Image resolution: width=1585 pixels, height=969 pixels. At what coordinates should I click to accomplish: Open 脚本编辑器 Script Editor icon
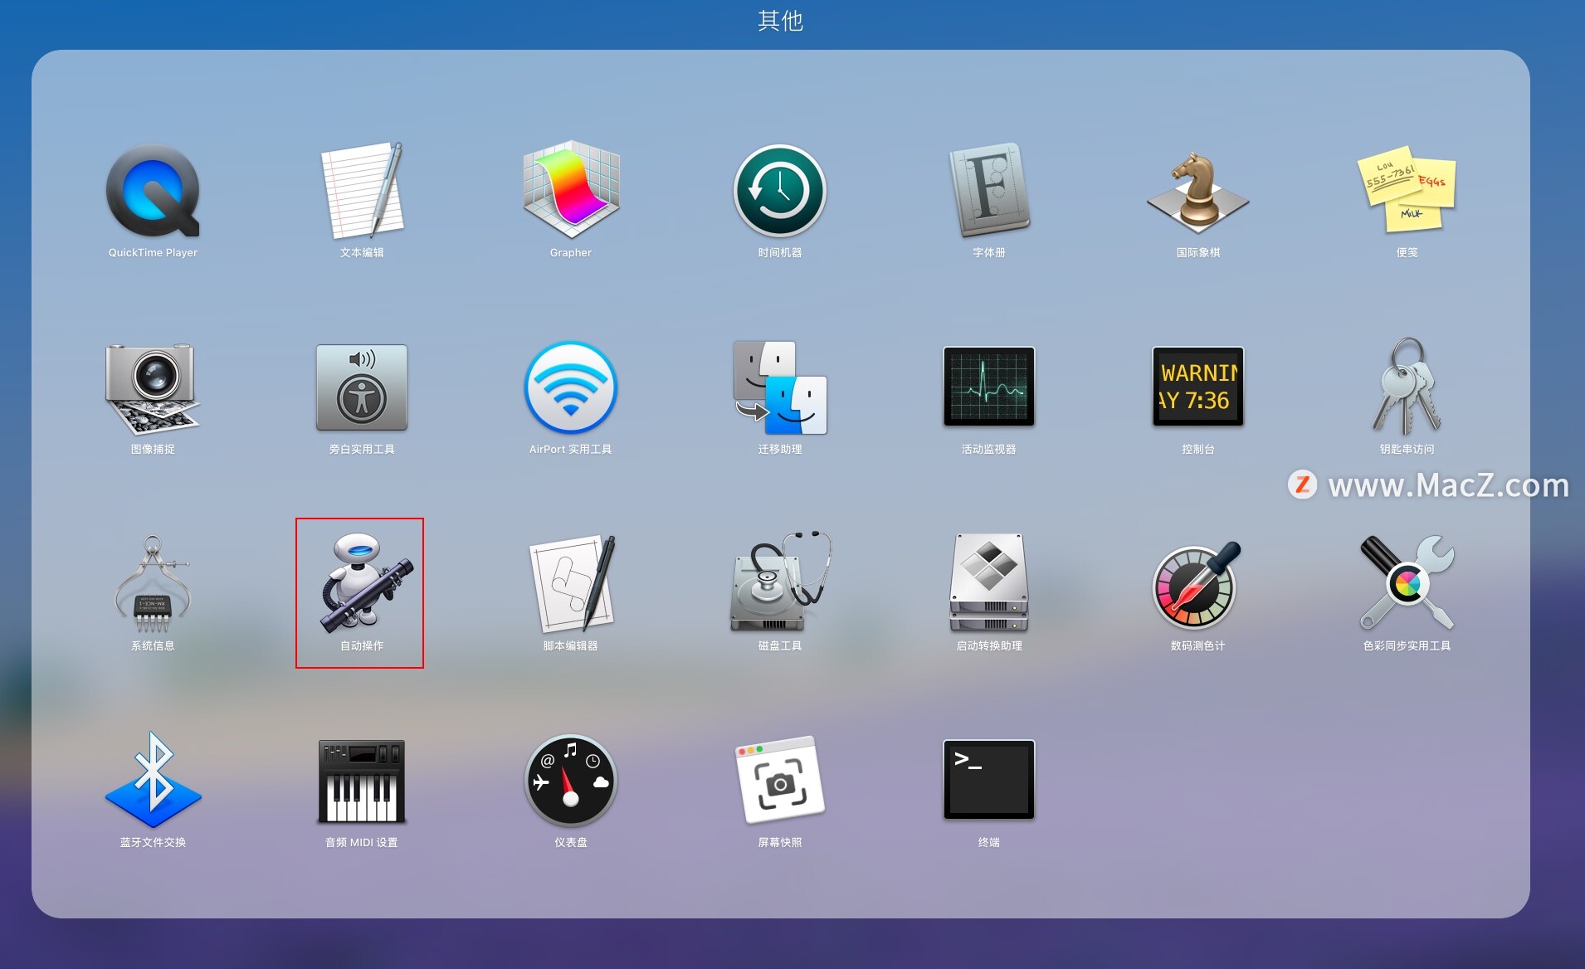click(571, 584)
